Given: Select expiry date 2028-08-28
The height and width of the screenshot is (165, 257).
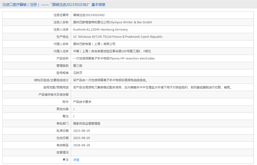Looking at the screenshot, I should click(x=82, y=145).
